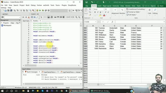Click the Share button in Excel

point(160,6)
